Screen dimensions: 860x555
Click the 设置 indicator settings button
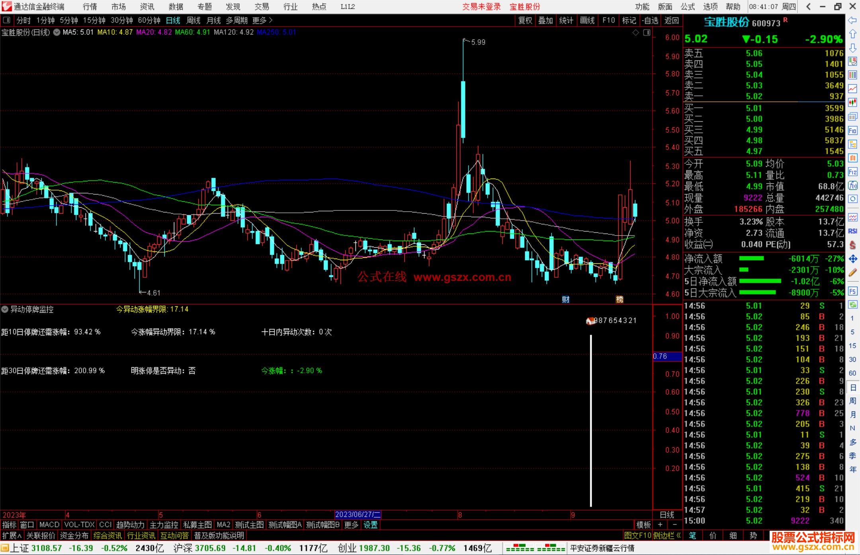(x=370, y=525)
